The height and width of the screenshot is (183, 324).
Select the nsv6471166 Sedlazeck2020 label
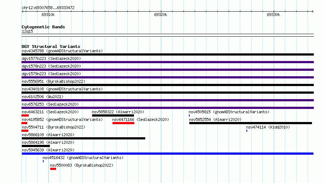(141, 119)
